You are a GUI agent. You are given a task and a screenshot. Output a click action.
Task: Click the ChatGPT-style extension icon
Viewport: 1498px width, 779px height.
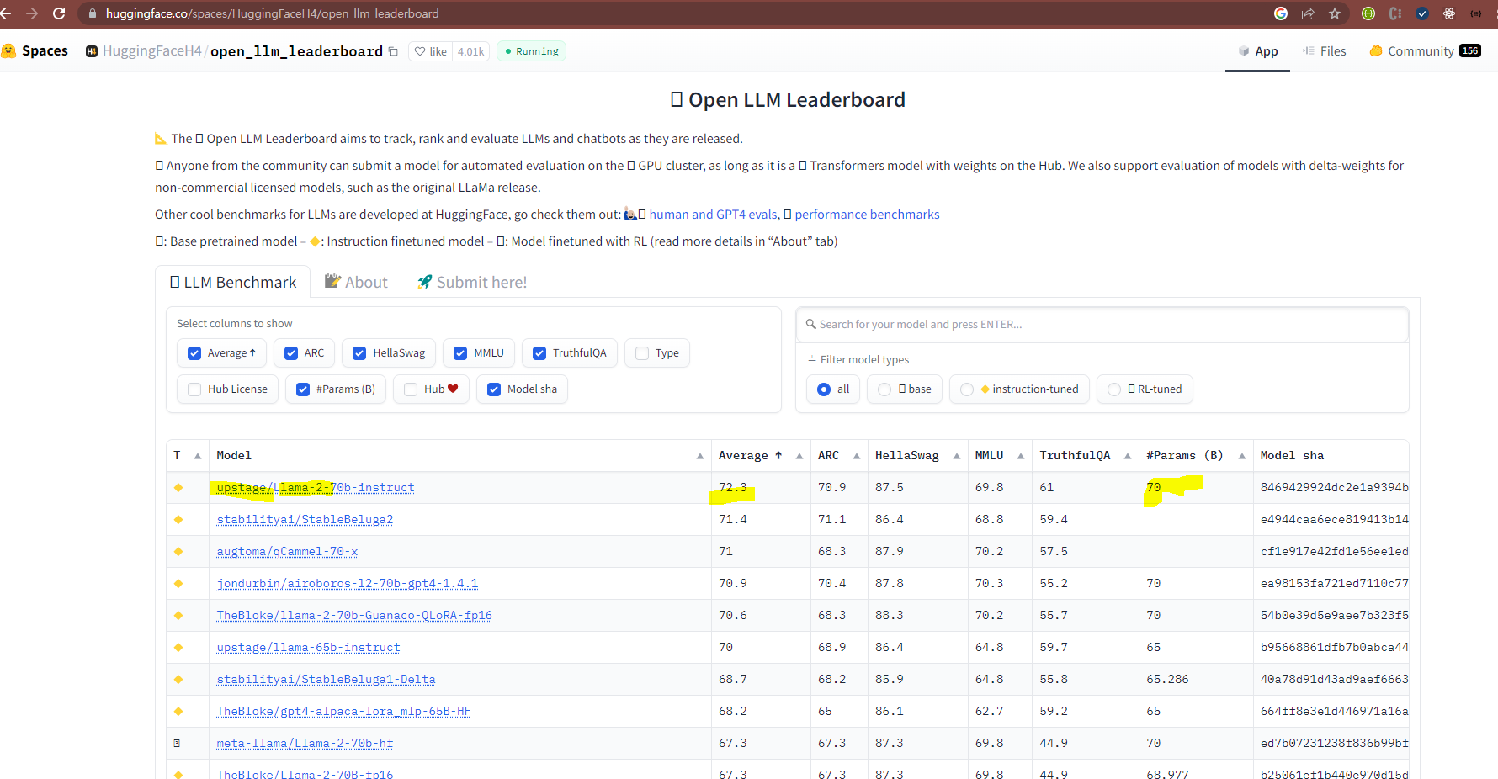click(1449, 13)
